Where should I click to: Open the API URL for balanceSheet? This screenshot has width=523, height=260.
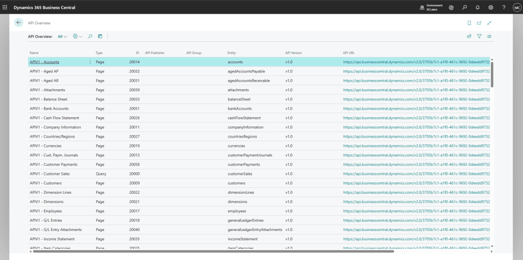click(417, 99)
